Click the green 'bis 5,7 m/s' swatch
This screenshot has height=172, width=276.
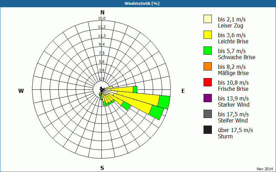208,51
